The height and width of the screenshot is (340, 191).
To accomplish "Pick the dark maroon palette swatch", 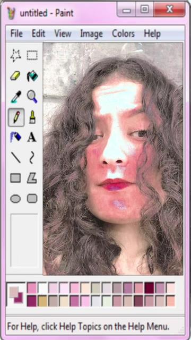I will pyautogui.click(x=149, y=288).
